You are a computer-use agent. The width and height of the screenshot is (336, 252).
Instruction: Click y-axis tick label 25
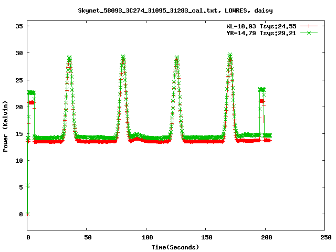click(19, 80)
